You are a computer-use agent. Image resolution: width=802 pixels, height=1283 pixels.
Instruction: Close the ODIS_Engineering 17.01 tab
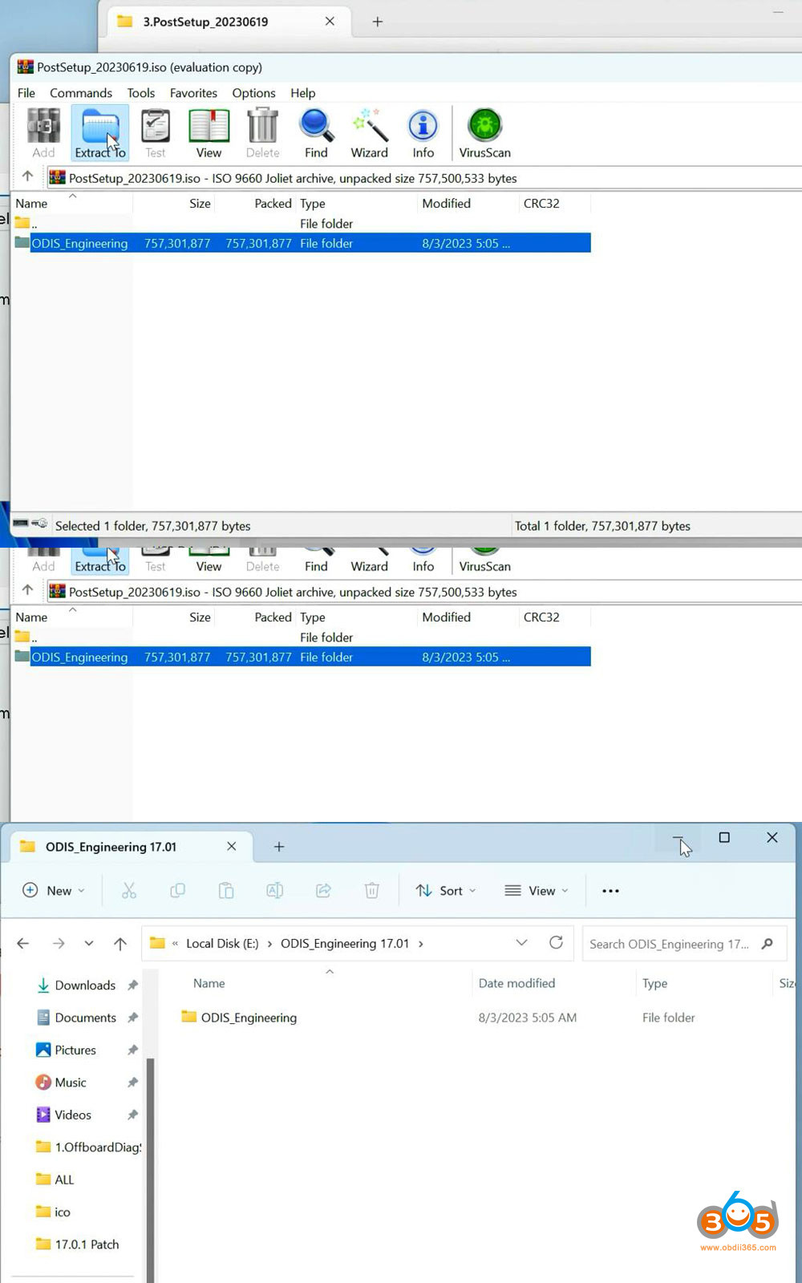[x=232, y=847]
